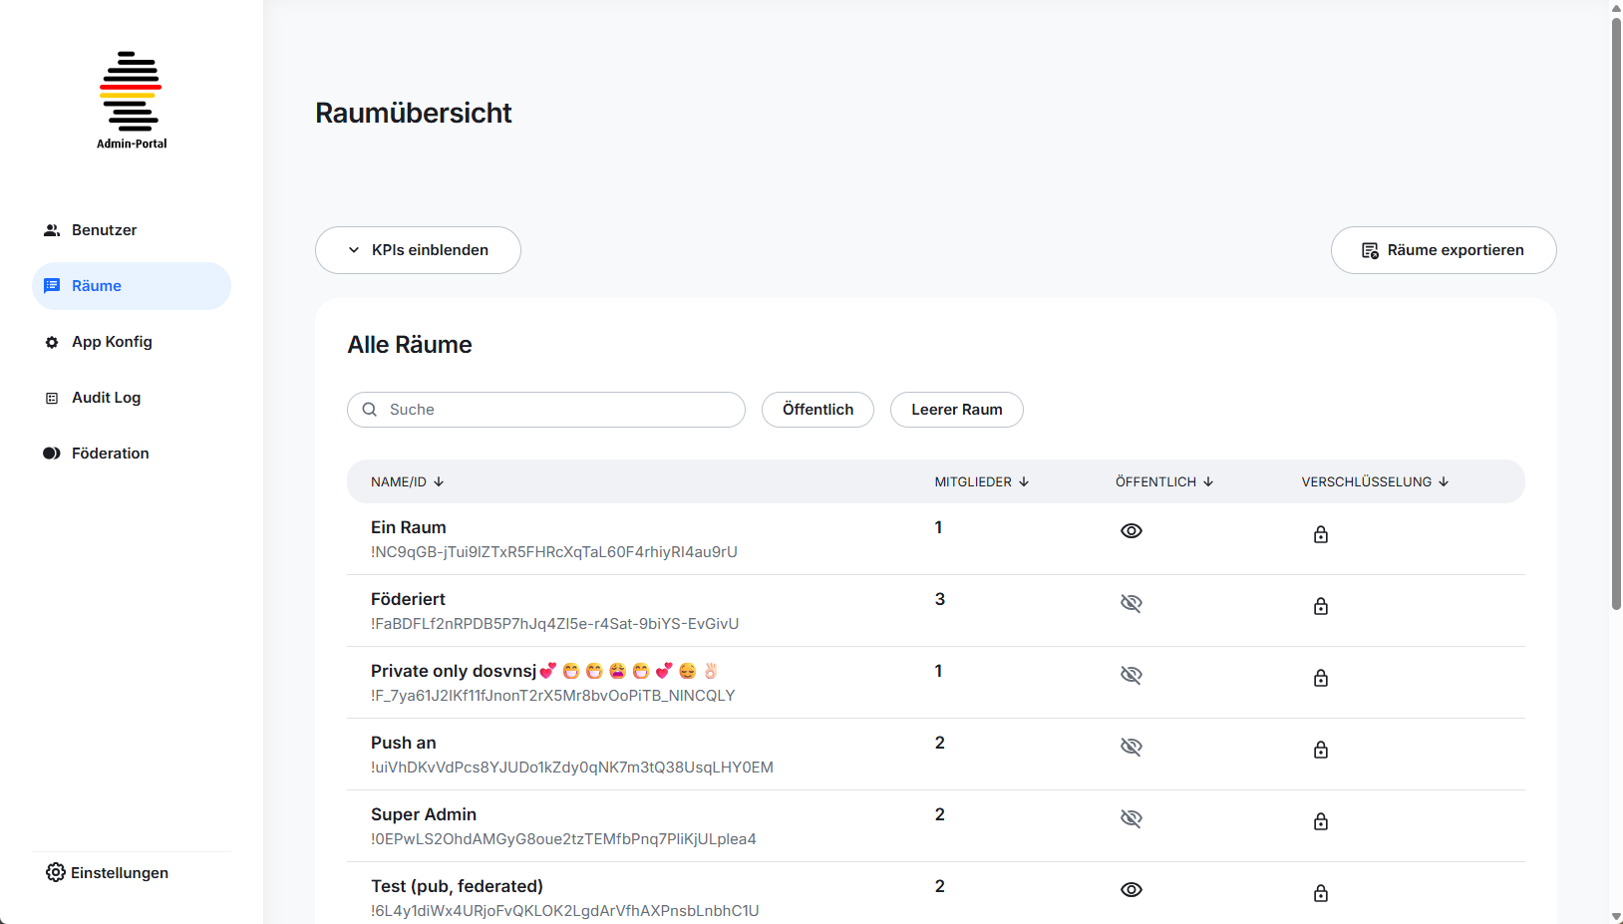Click the VERSCHLÜSSELUNG sort arrow
This screenshot has height=924, width=1623.
click(x=1444, y=481)
